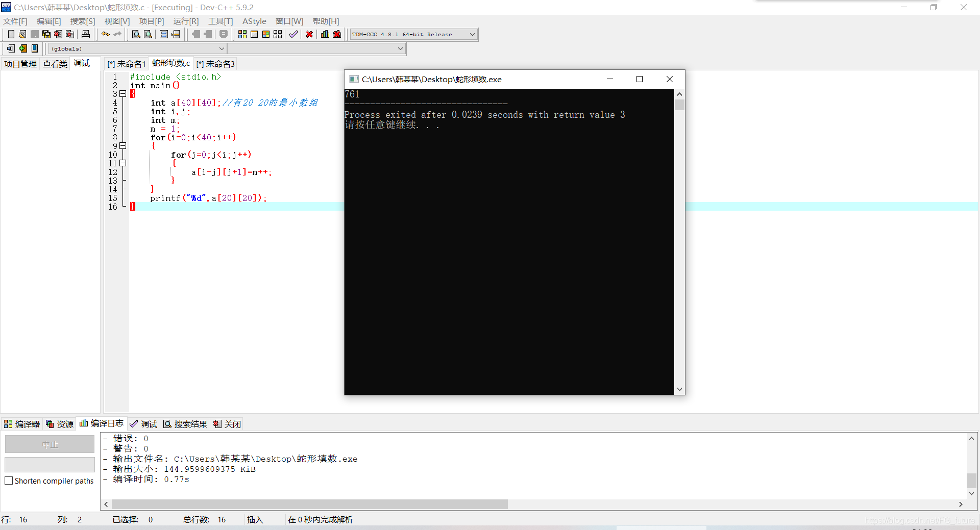
Task: Open the 运行[R] menu
Action: pos(186,21)
